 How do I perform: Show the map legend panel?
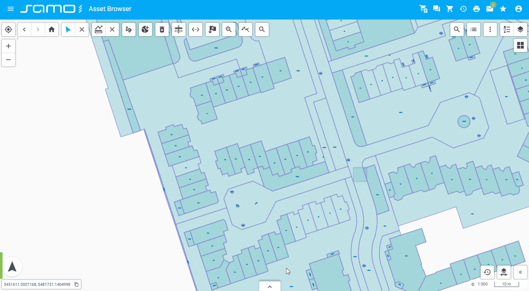507,30
